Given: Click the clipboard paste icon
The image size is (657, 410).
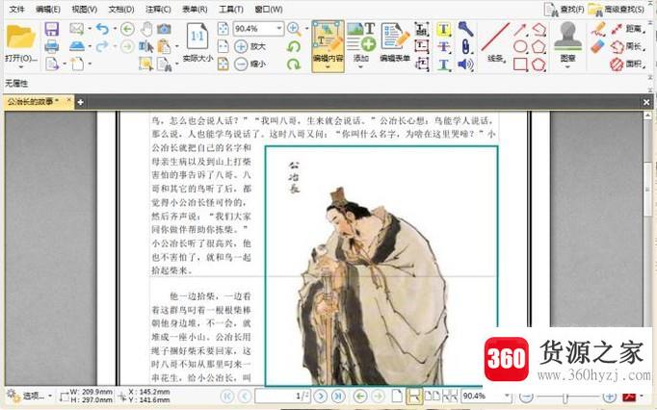Looking at the screenshot, I should click(164, 46).
